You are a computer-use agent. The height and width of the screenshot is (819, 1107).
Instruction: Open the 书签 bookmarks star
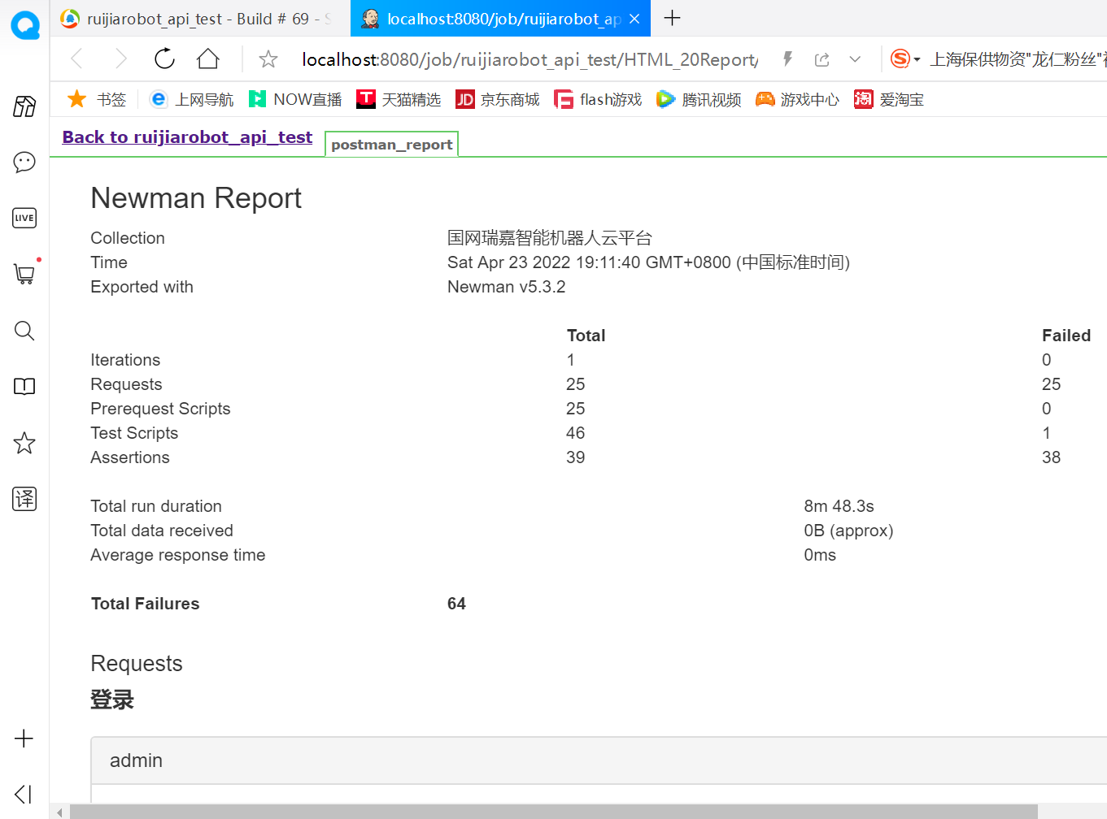coord(97,99)
